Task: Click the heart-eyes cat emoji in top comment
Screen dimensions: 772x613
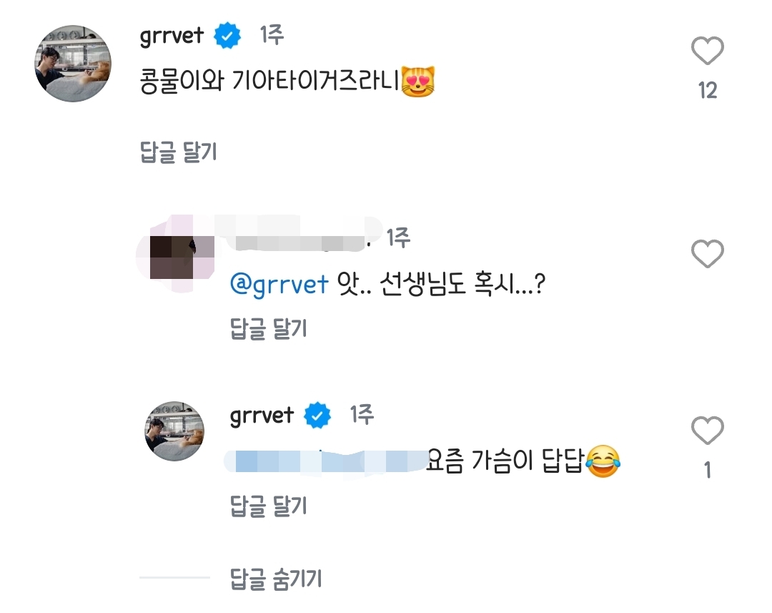Action: [x=417, y=84]
